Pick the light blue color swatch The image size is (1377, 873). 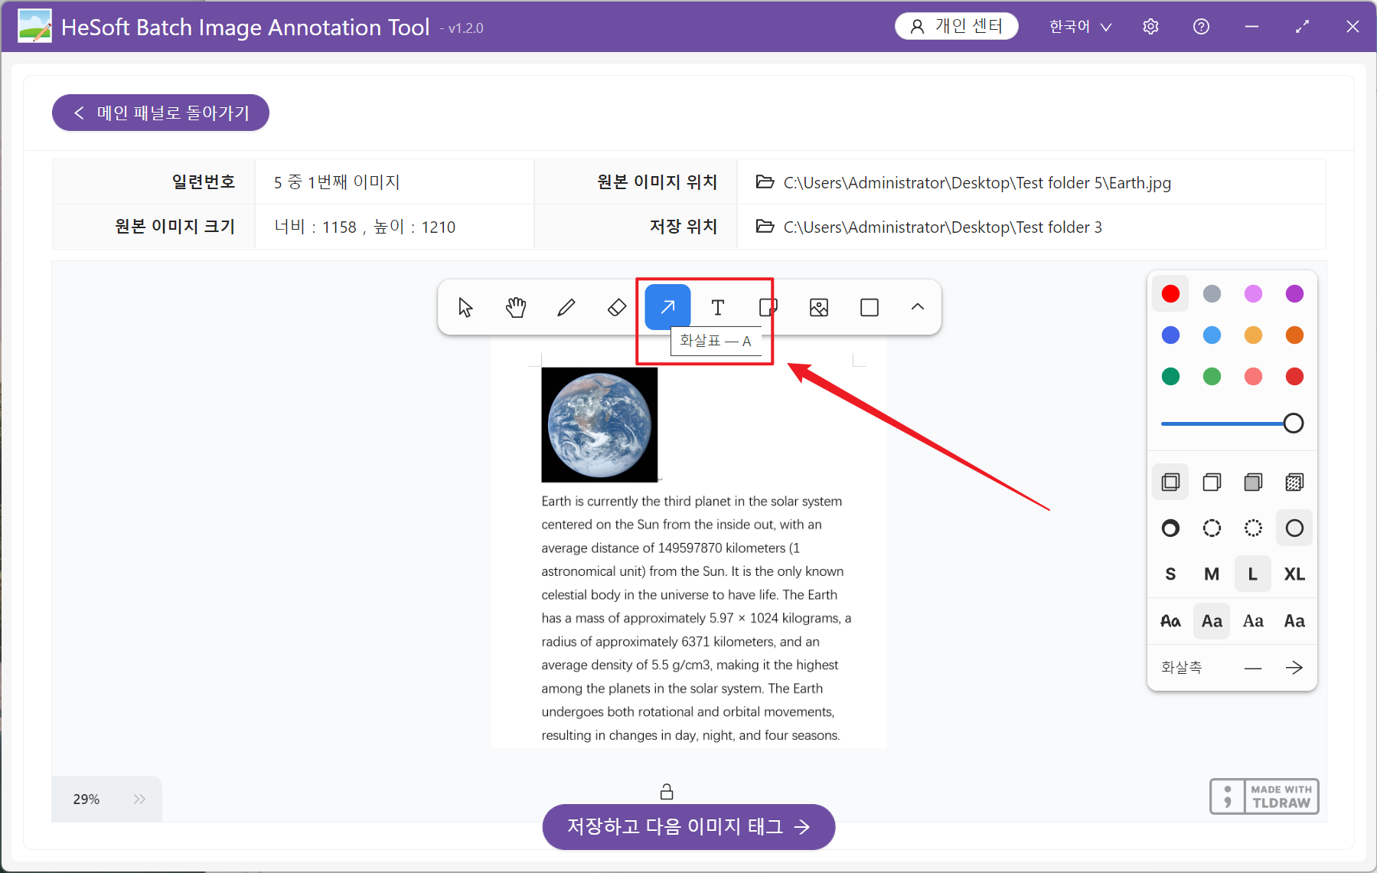point(1212,335)
